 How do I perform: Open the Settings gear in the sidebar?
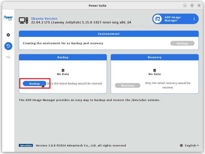point(8,35)
